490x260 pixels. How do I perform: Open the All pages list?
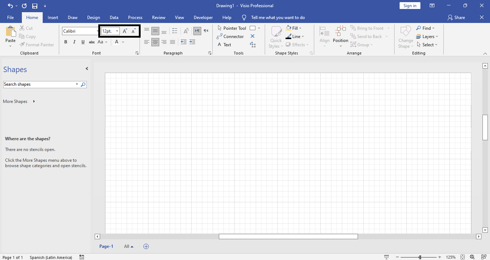click(x=128, y=246)
